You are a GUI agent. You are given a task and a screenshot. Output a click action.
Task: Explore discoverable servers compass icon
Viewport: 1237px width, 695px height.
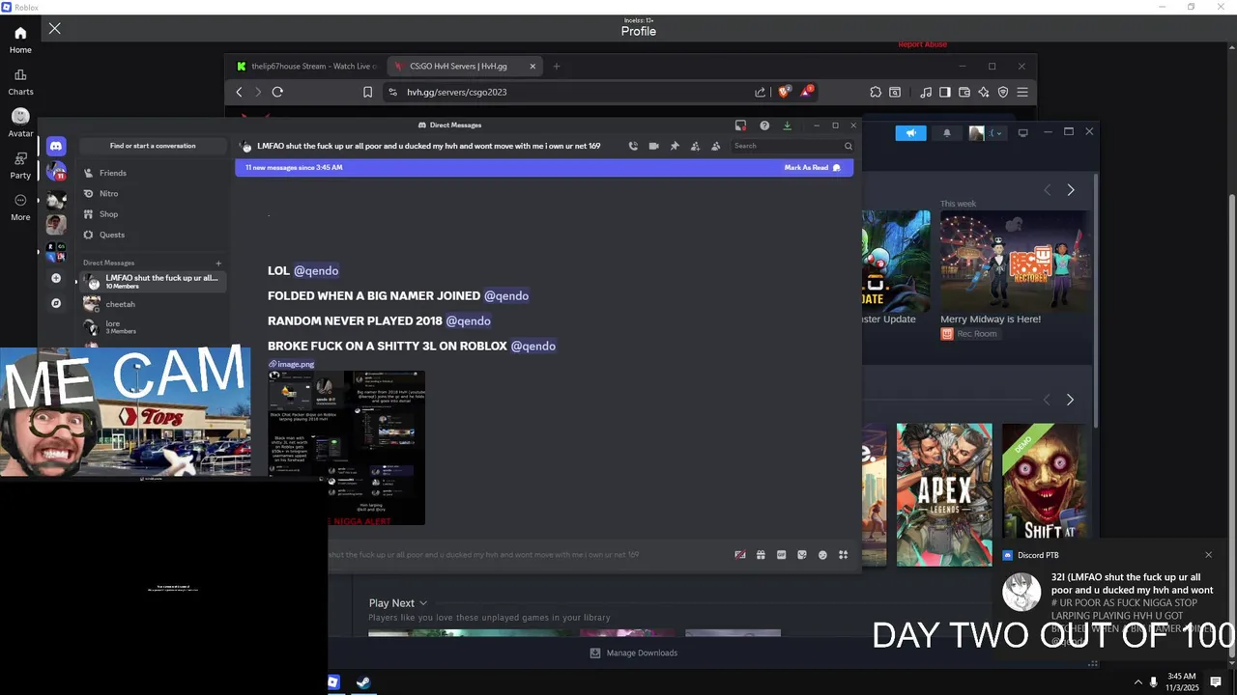point(56,303)
